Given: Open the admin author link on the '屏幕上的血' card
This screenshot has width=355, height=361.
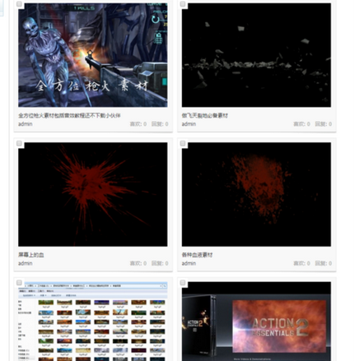Looking at the screenshot, I should coord(26,263).
